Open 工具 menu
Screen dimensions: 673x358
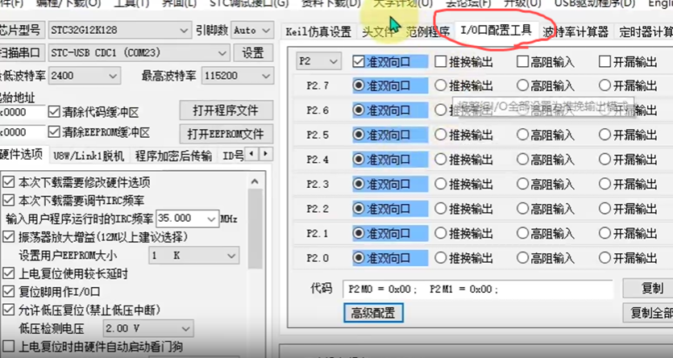click(x=131, y=4)
